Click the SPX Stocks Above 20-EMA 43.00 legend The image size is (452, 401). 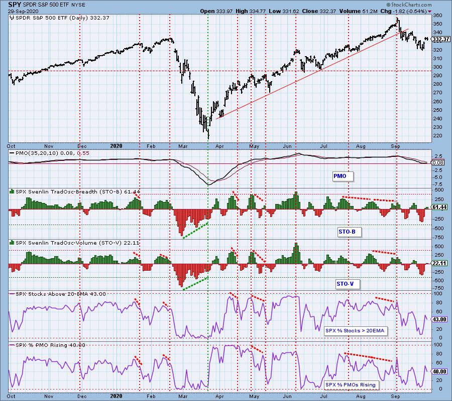click(61, 294)
